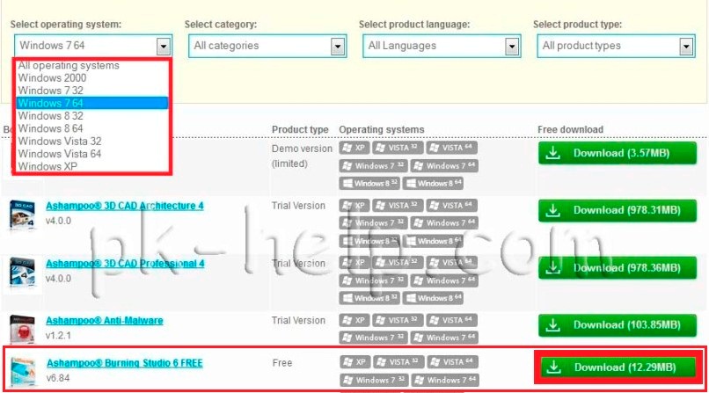Choose highlighted Windows 7 64 option
Viewport: 709px width, 393px height.
[x=91, y=103]
